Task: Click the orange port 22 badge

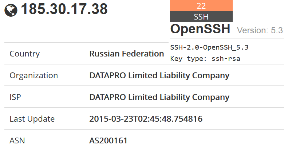Action: (x=201, y=5)
